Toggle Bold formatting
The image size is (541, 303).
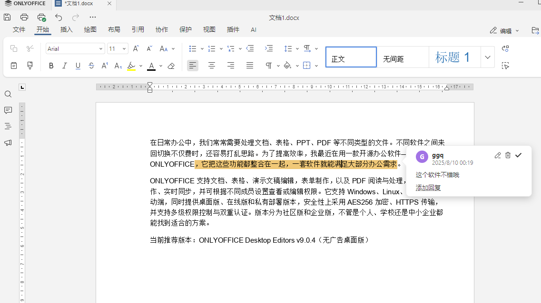pos(51,66)
